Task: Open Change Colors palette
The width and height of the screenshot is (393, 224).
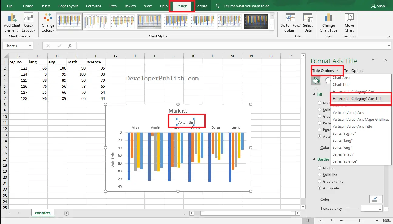Action: click(48, 23)
